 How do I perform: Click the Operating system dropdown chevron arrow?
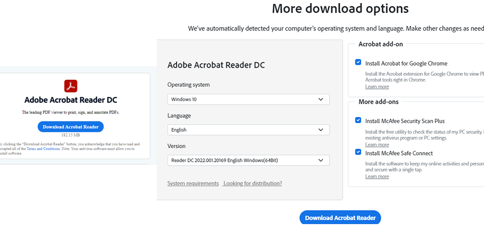click(321, 99)
